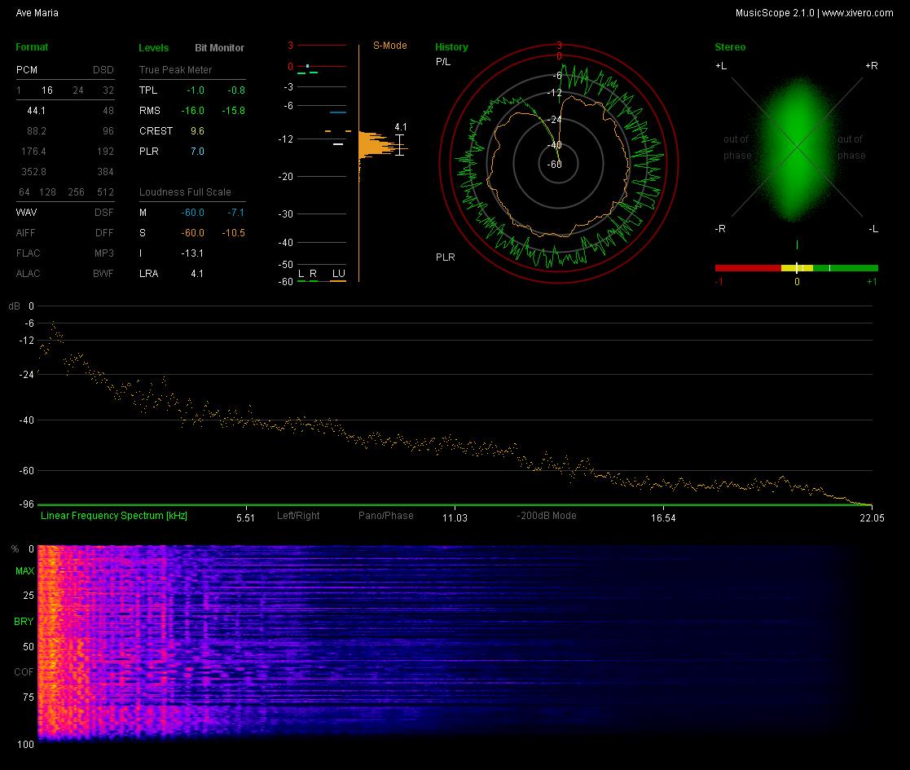Image resolution: width=910 pixels, height=770 pixels.
Task: Click the Format panel heading
Action: (32, 47)
